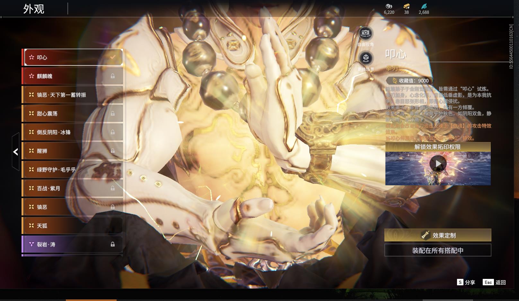This screenshot has width=519, height=301.
Task: Select the 天狐 skin entry
Action: click(x=73, y=226)
